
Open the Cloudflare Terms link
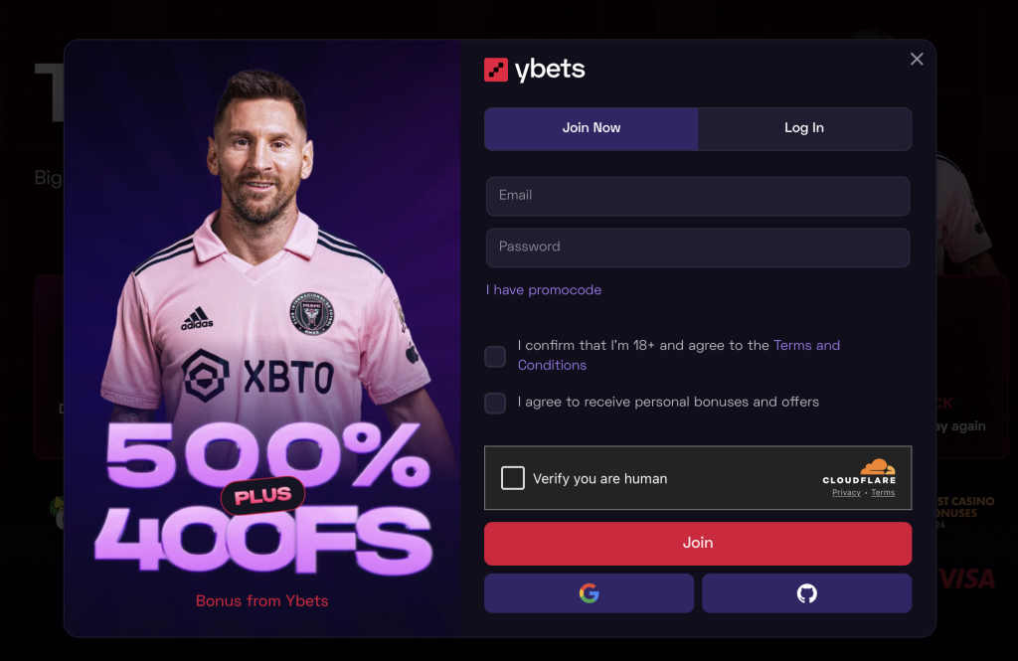coord(883,493)
